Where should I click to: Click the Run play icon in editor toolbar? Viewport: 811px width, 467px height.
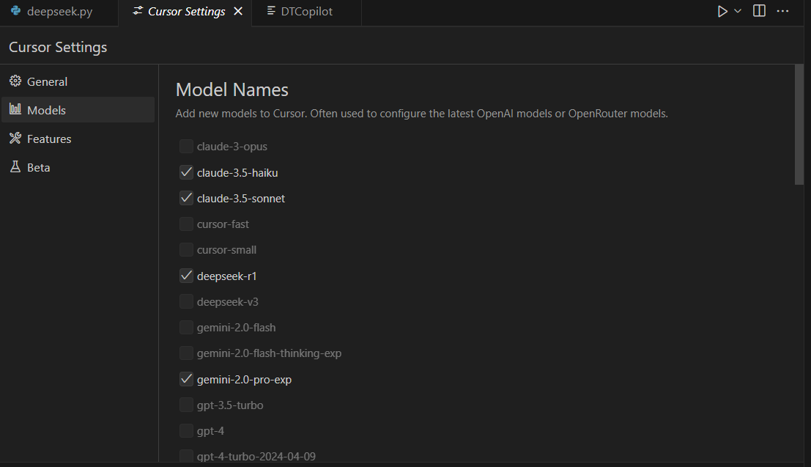click(x=722, y=11)
